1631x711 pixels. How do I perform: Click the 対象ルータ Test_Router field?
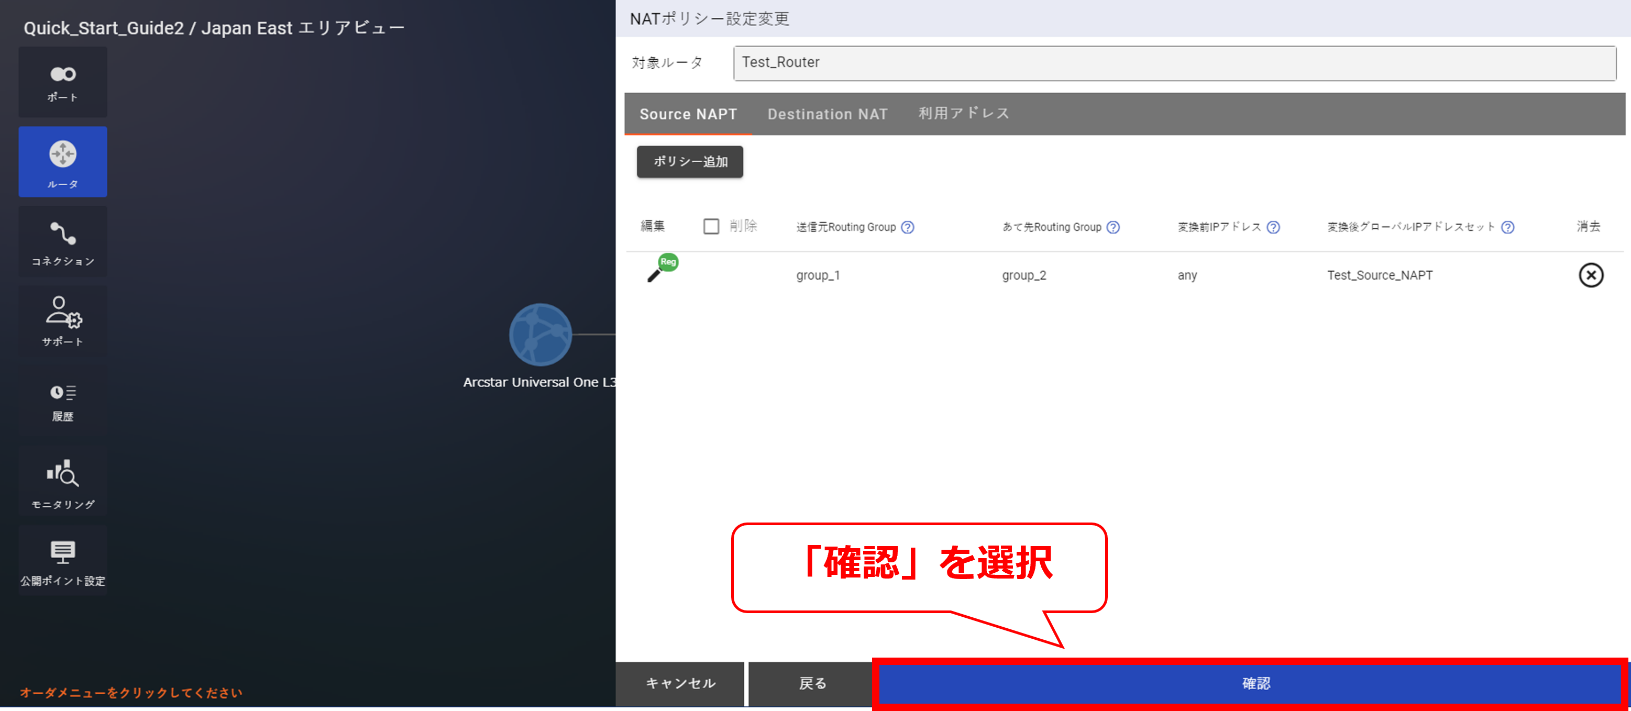1174,63
